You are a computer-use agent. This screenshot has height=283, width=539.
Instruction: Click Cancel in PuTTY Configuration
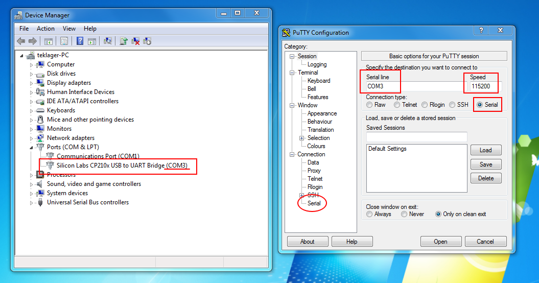(485, 242)
